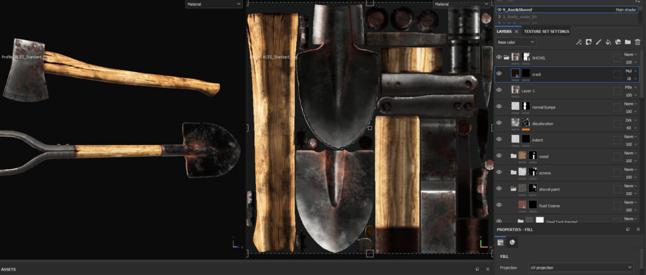Select the crack layer mask thumbnail
Image resolution: width=646 pixels, height=275 pixels.
[526, 74]
